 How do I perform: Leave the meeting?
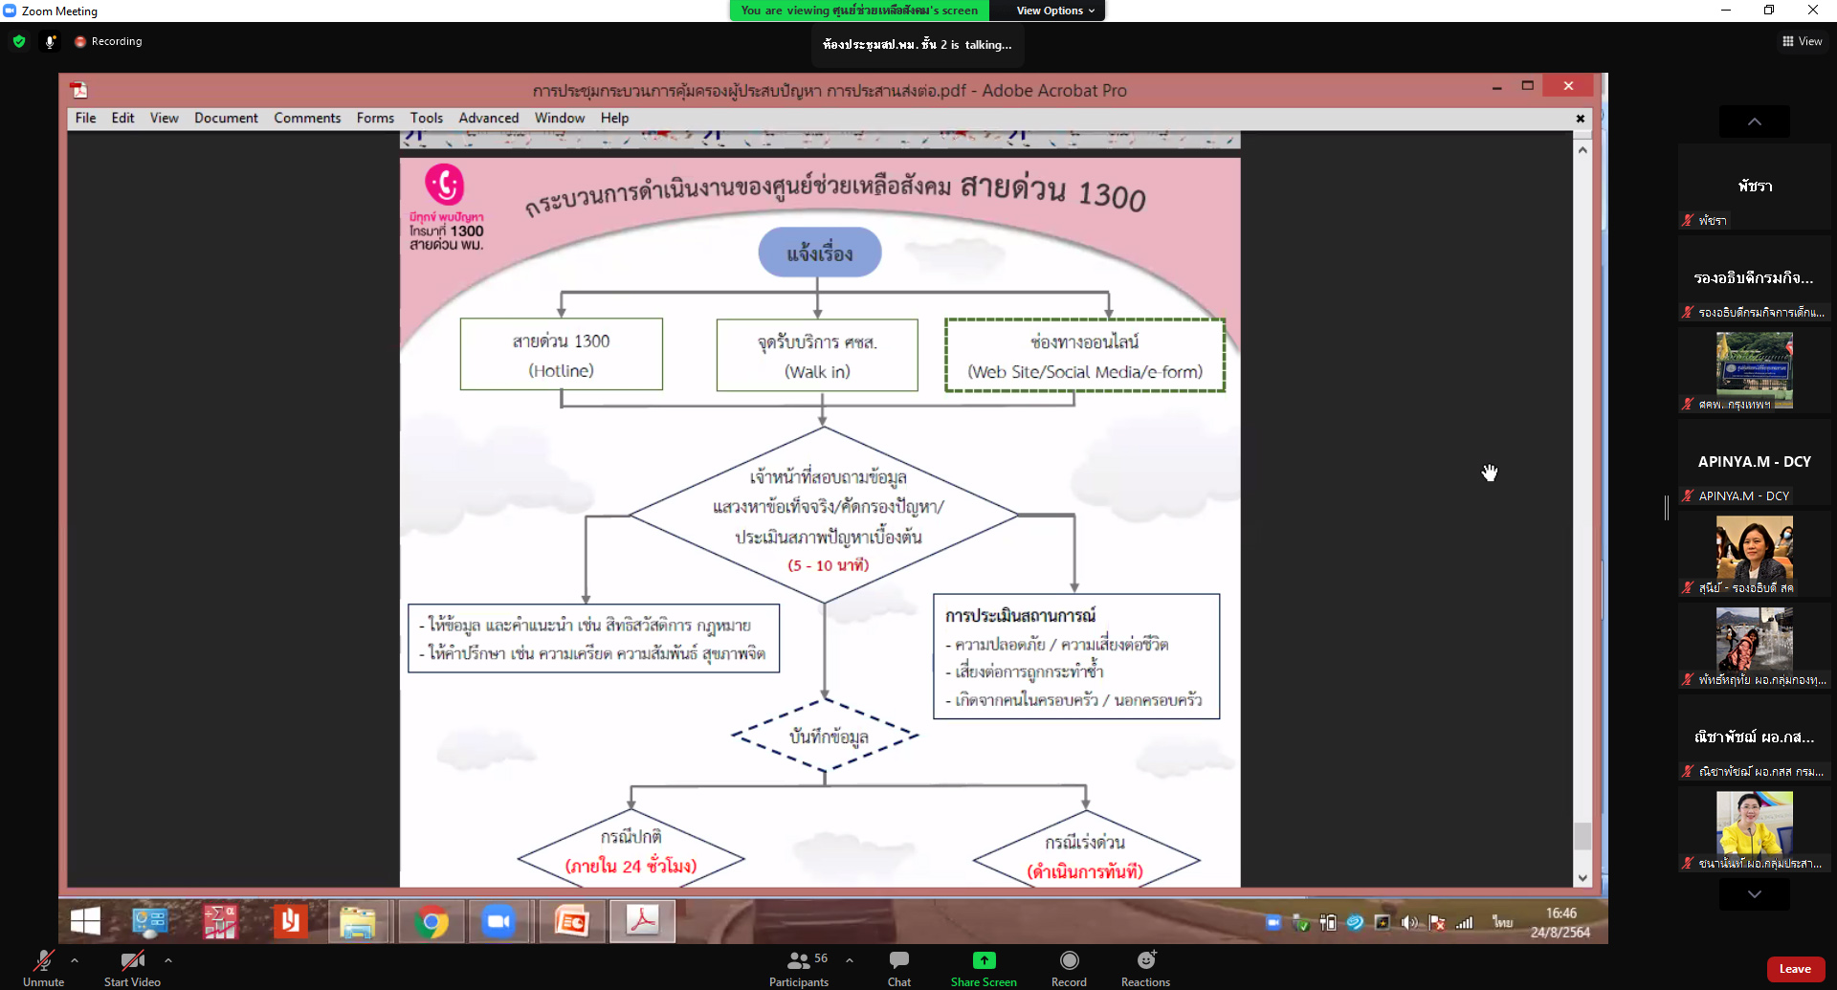pos(1795,969)
